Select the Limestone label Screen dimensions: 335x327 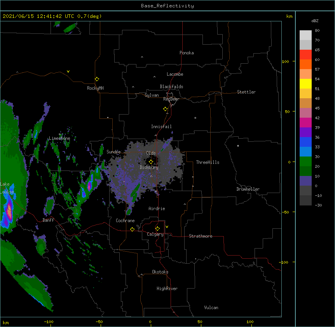59,138
